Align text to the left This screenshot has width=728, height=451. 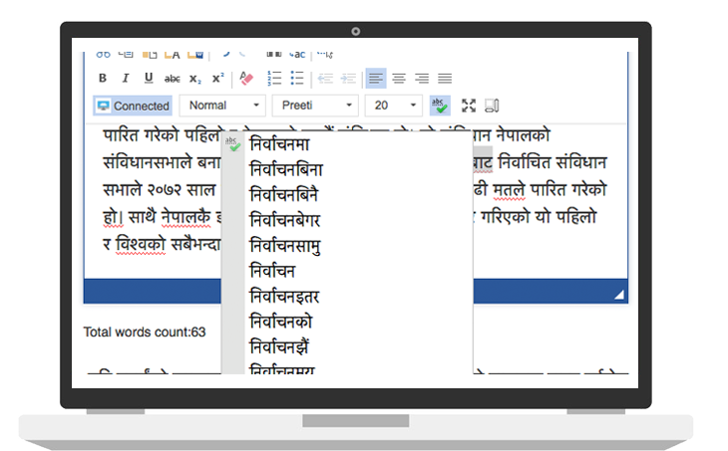pyautogui.click(x=375, y=78)
